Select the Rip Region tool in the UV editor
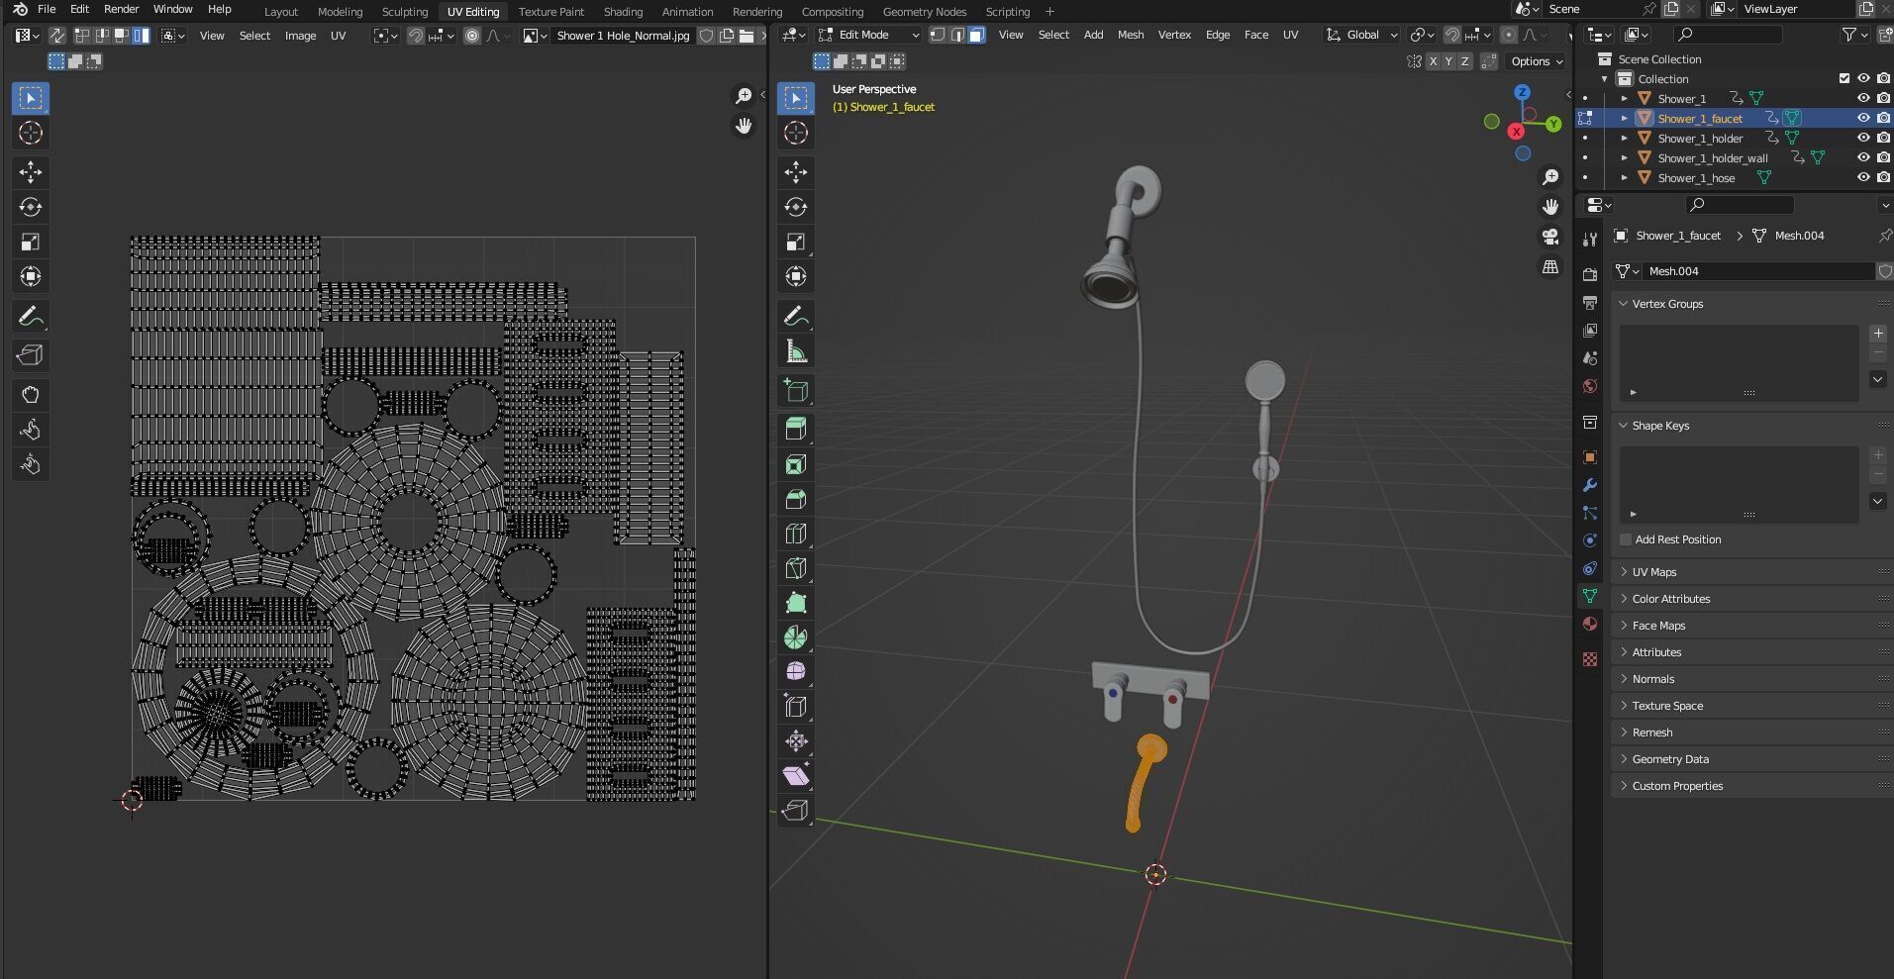This screenshot has width=1894, height=979. pyautogui.click(x=31, y=355)
